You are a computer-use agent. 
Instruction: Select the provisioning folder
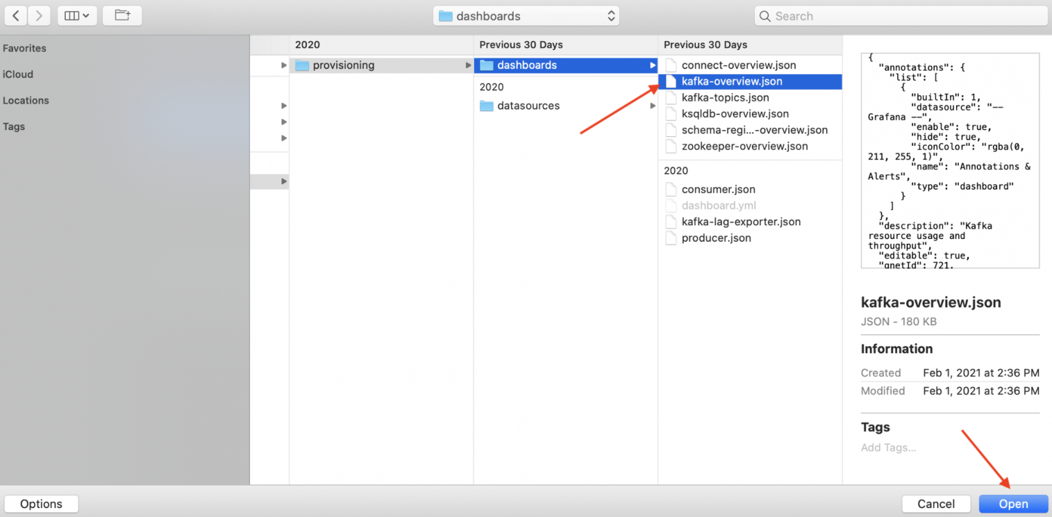point(343,65)
